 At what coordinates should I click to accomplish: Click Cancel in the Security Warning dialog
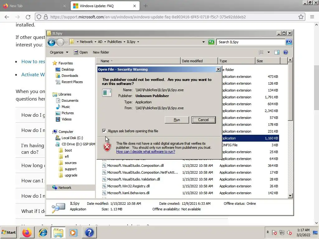[203, 120]
